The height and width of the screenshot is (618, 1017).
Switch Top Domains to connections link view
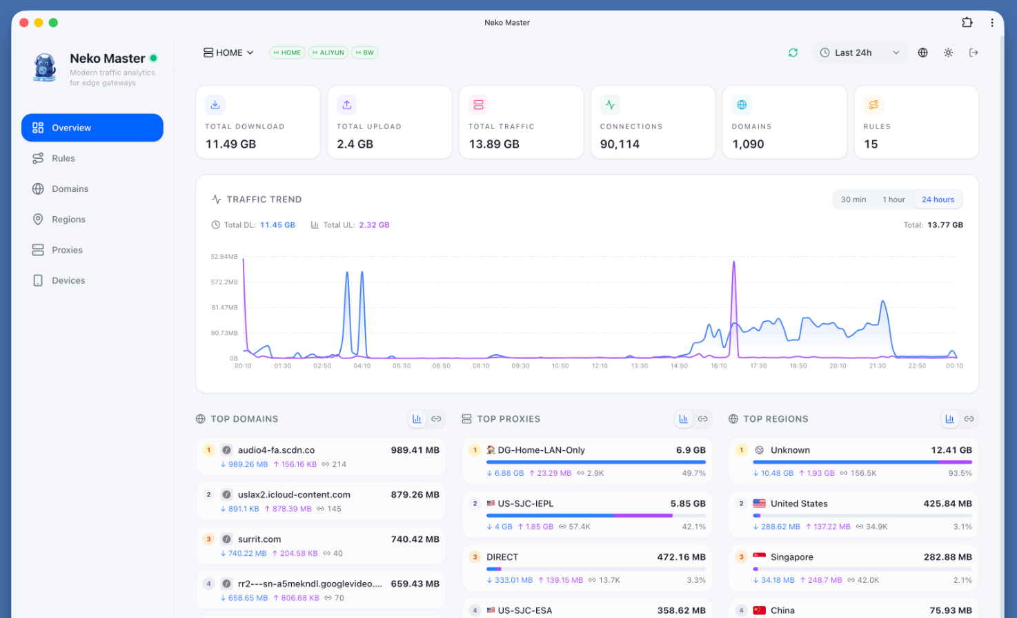pyautogui.click(x=436, y=419)
